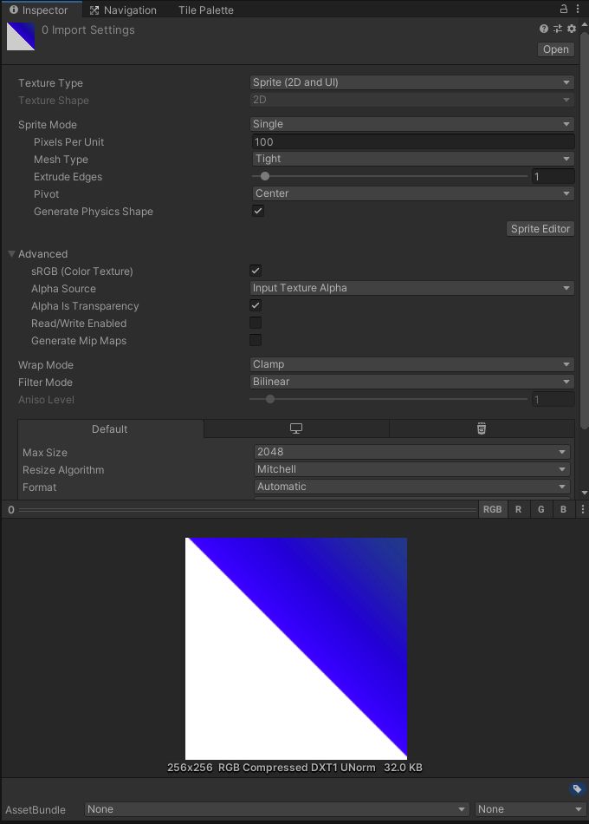Click the 'Extrude Edges' label

(68, 177)
